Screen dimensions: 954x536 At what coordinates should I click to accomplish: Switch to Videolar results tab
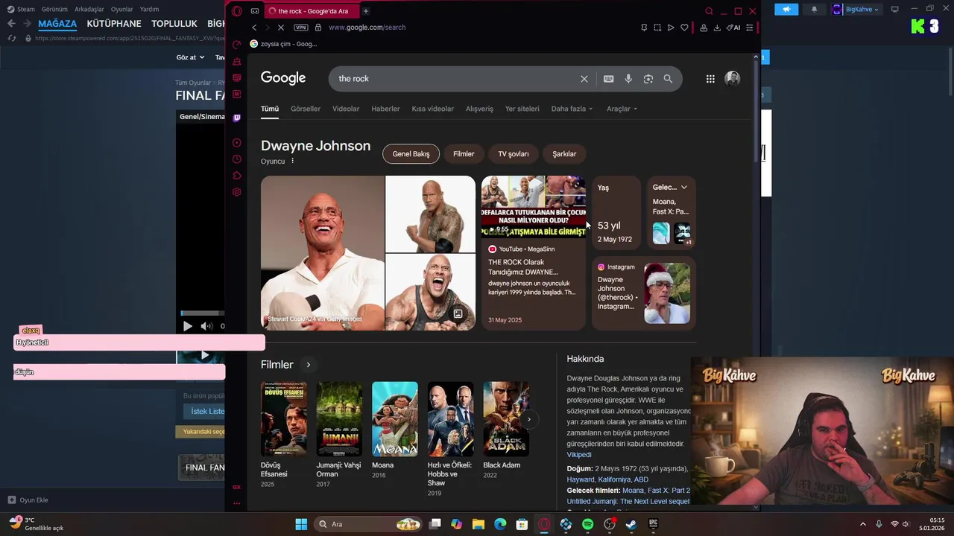click(346, 109)
